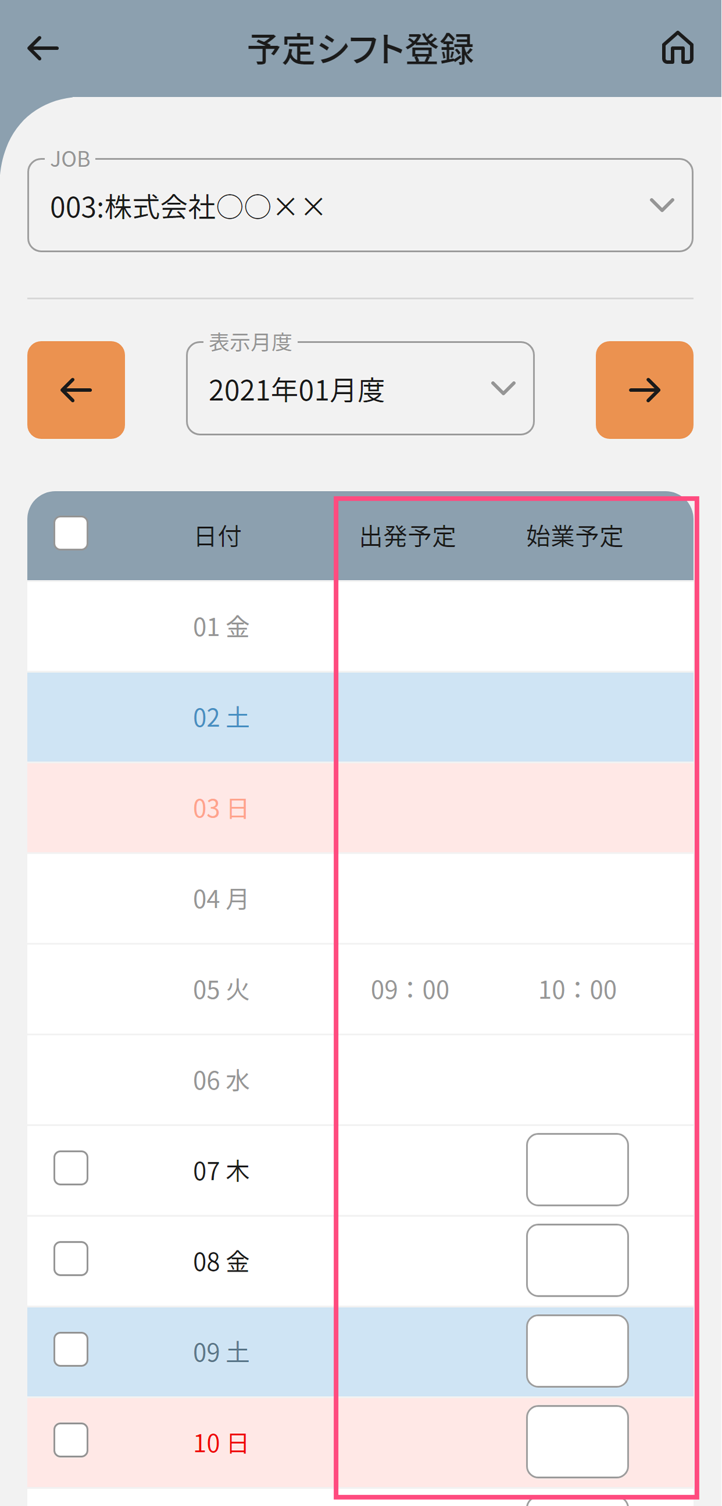Screen dimensions: 722x1506
Task: Check the box for 07 木
Action: 72,1168
